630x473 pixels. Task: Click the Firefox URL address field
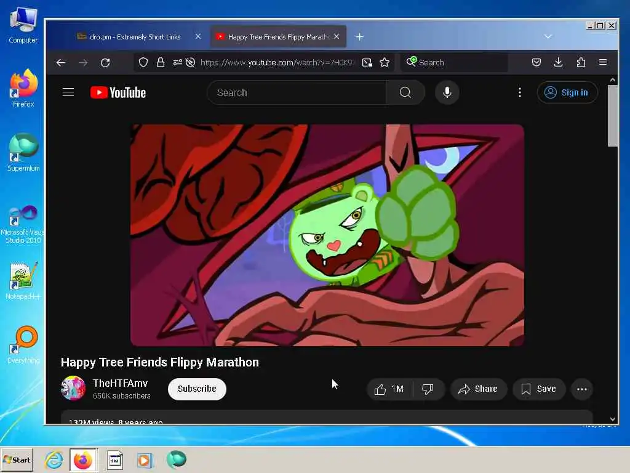[x=276, y=62]
